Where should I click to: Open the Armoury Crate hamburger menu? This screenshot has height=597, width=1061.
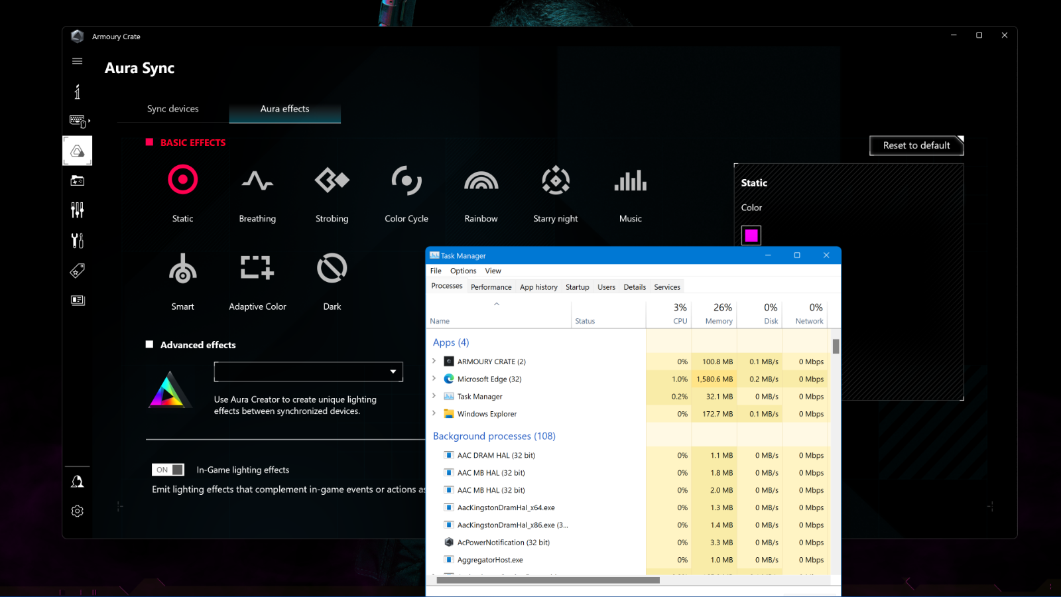coord(78,61)
